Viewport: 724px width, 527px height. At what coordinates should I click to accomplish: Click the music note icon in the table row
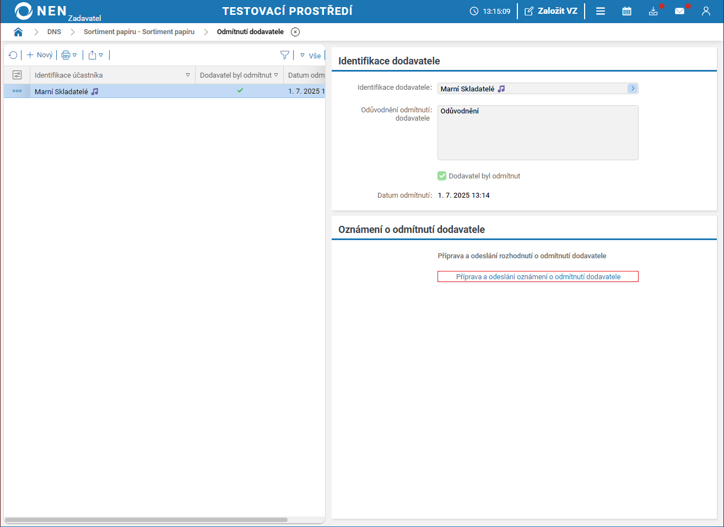tap(95, 91)
